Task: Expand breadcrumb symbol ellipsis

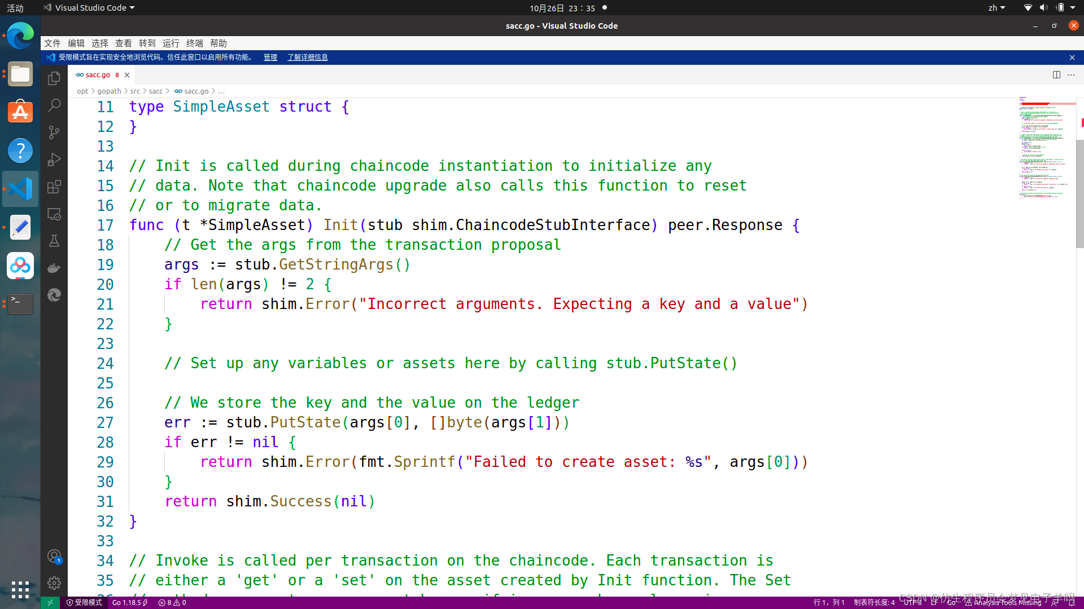Action: (x=221, y=91)
